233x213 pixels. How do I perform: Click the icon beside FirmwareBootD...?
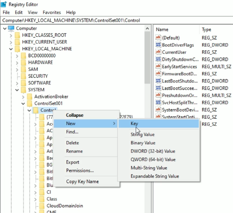coord(158,74)
